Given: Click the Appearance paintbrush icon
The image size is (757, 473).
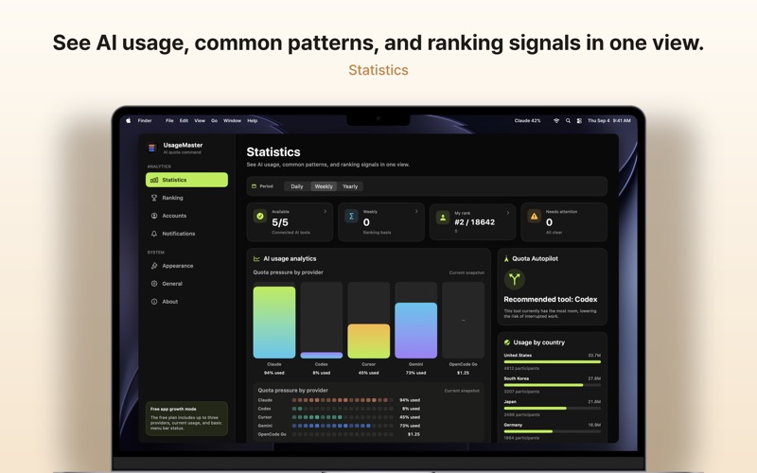Looking at the screenshot, I should coord(154,266).
